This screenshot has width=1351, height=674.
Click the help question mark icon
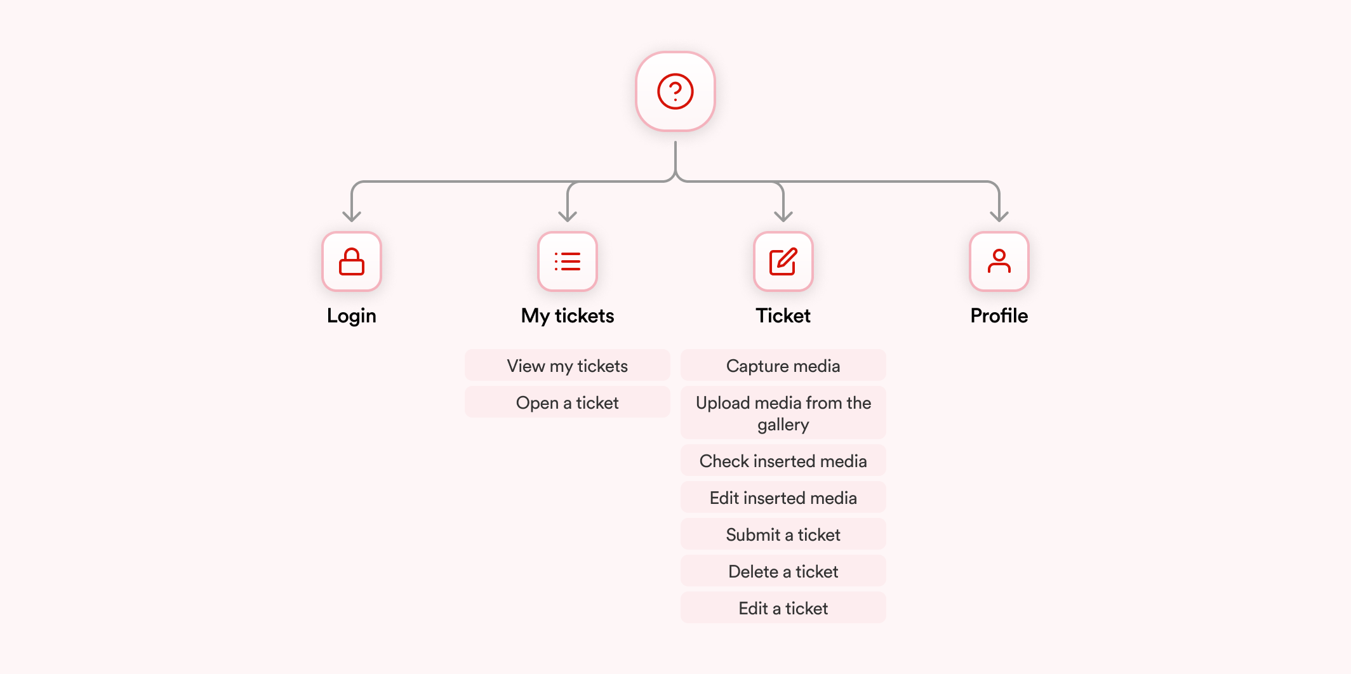pyautogui.click(x=675, y=91)
